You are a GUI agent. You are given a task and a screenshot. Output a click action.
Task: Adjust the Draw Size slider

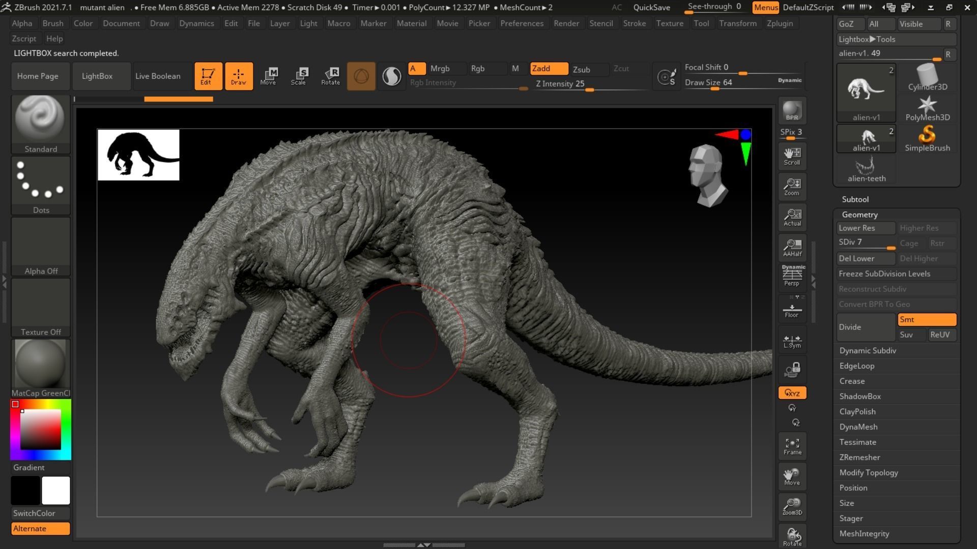[x=714, y=88]
